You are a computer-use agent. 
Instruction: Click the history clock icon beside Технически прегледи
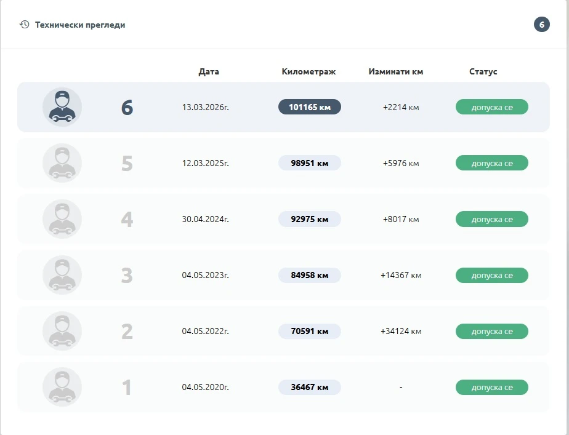tap(25, 25)
